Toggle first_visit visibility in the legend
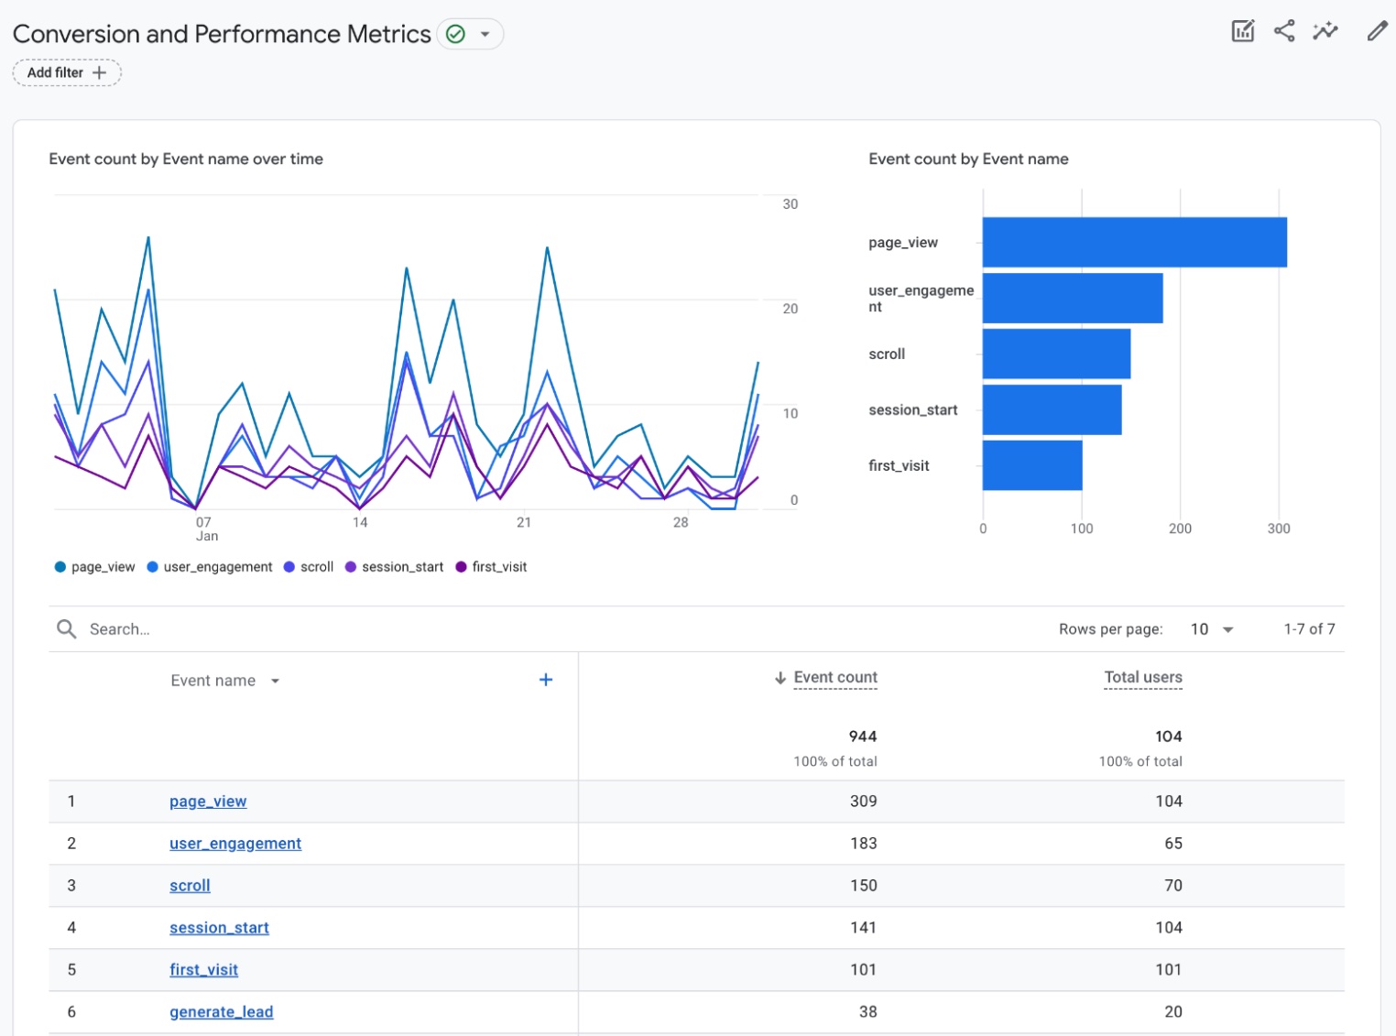This screenshot has width=1396, height=1036. pyautogui.click(x=463, y=566)
